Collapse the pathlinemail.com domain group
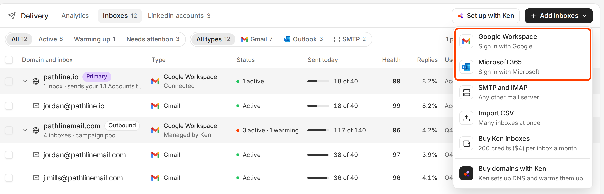This screenshot has width=604, height=194. (x=25, y=130)
